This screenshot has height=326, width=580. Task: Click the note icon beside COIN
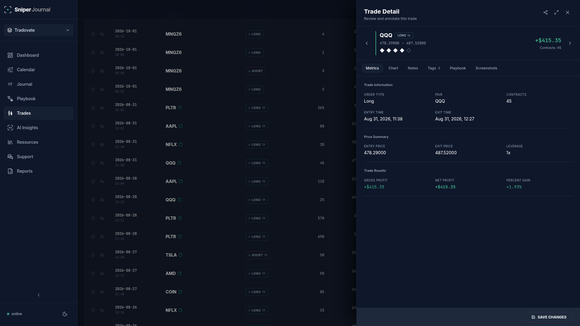click(180, 292)
